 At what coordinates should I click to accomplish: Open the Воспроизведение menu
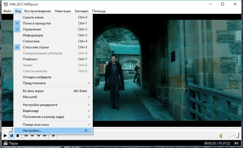click(x=38, y=11)
